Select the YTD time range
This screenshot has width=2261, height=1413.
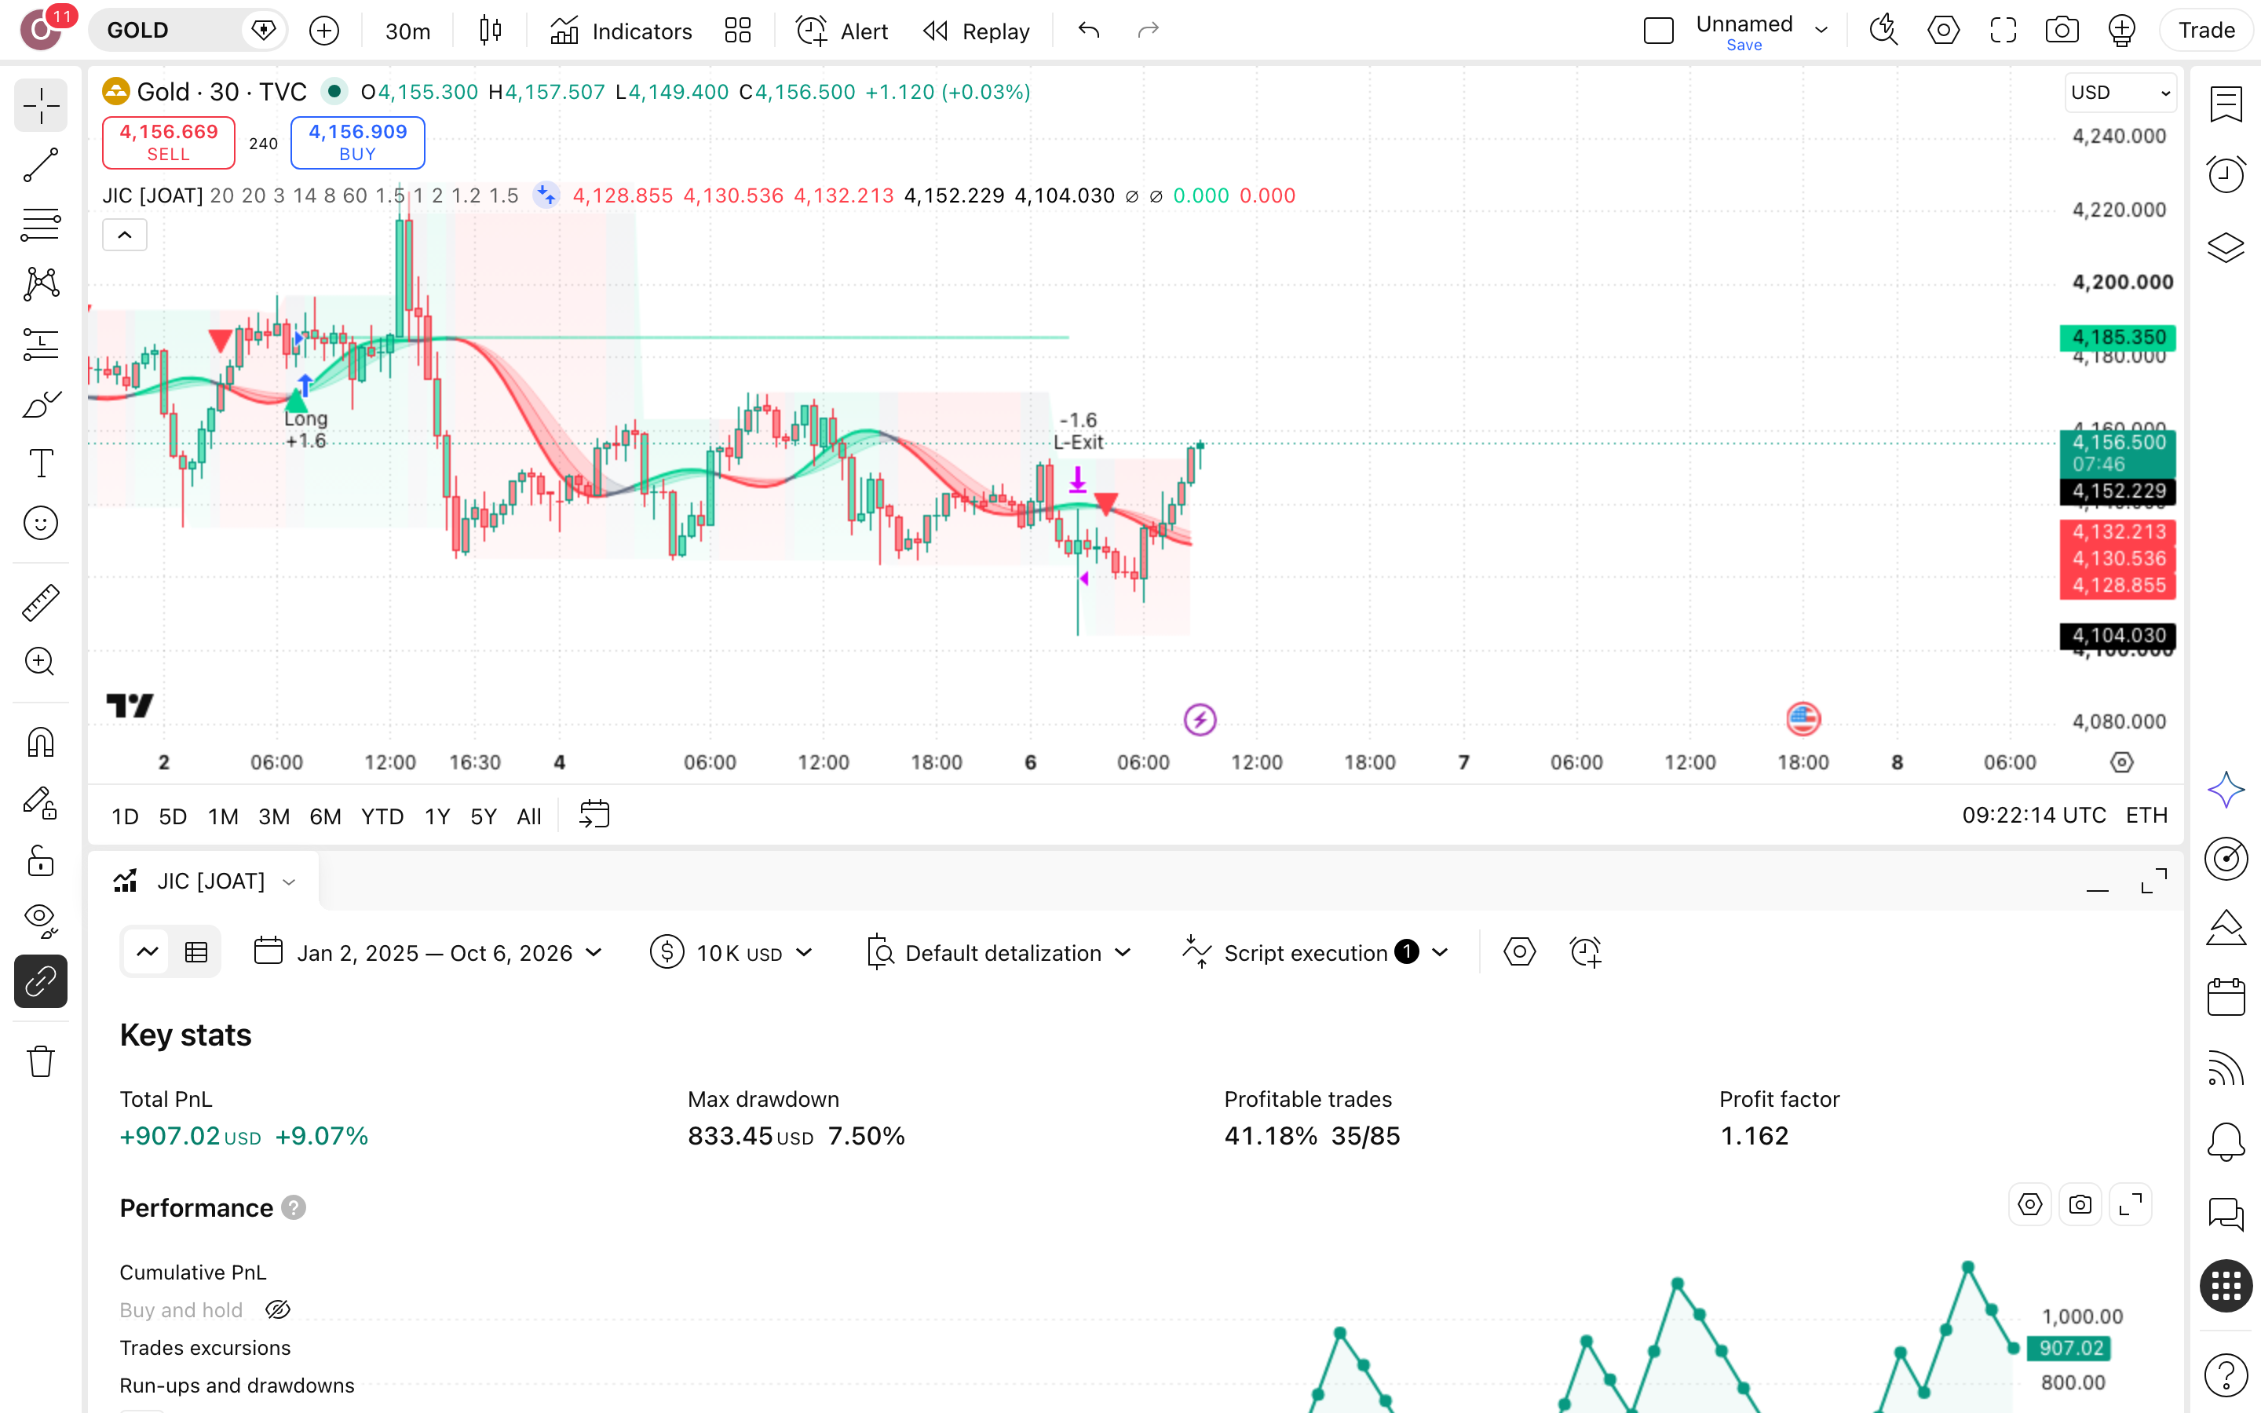point(382,816)
